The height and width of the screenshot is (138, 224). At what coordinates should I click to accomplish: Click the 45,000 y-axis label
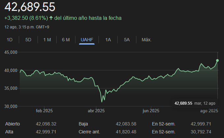click(x=11, y=52)
